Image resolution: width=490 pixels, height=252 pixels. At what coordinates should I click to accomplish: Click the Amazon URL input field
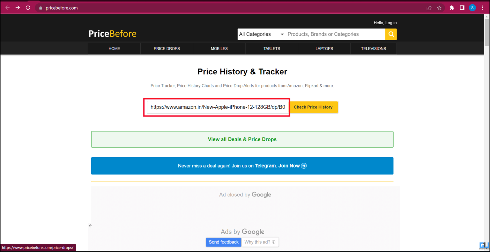217,107
